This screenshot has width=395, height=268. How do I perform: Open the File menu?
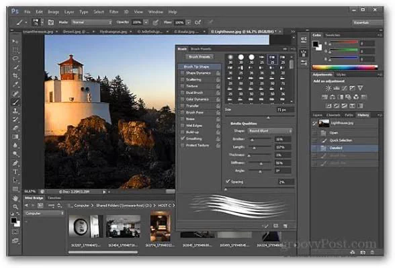tap(27, 12)
